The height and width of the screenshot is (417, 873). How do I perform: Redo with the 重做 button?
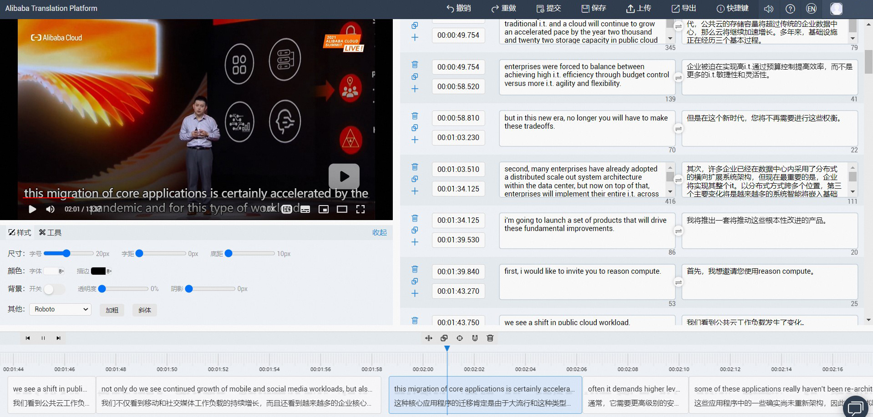click(x=503, y=8)
